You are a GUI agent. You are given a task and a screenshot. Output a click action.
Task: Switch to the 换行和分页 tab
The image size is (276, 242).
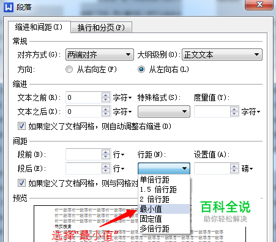click(x=101, y=28)
